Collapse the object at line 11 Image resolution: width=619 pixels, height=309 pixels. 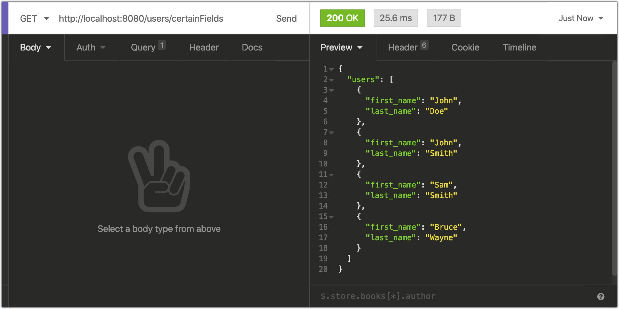click(331, 175)
